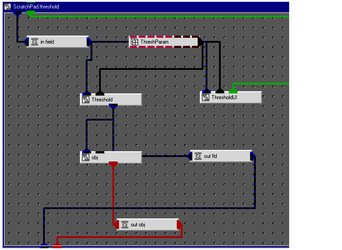This screenshot has width=342, height=250.
Task: Click the green input port on ThresholdUI
Action: coord(233,90)
